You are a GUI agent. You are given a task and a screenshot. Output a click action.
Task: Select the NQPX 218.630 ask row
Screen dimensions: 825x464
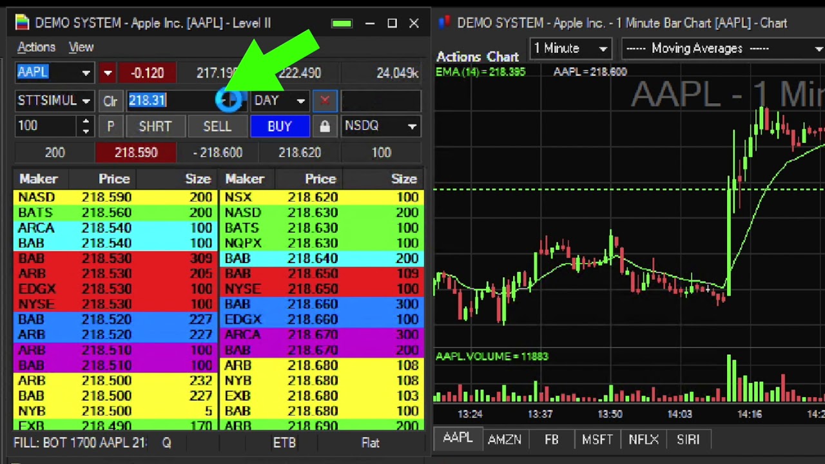pyautogui.click(x=322, y=243)
